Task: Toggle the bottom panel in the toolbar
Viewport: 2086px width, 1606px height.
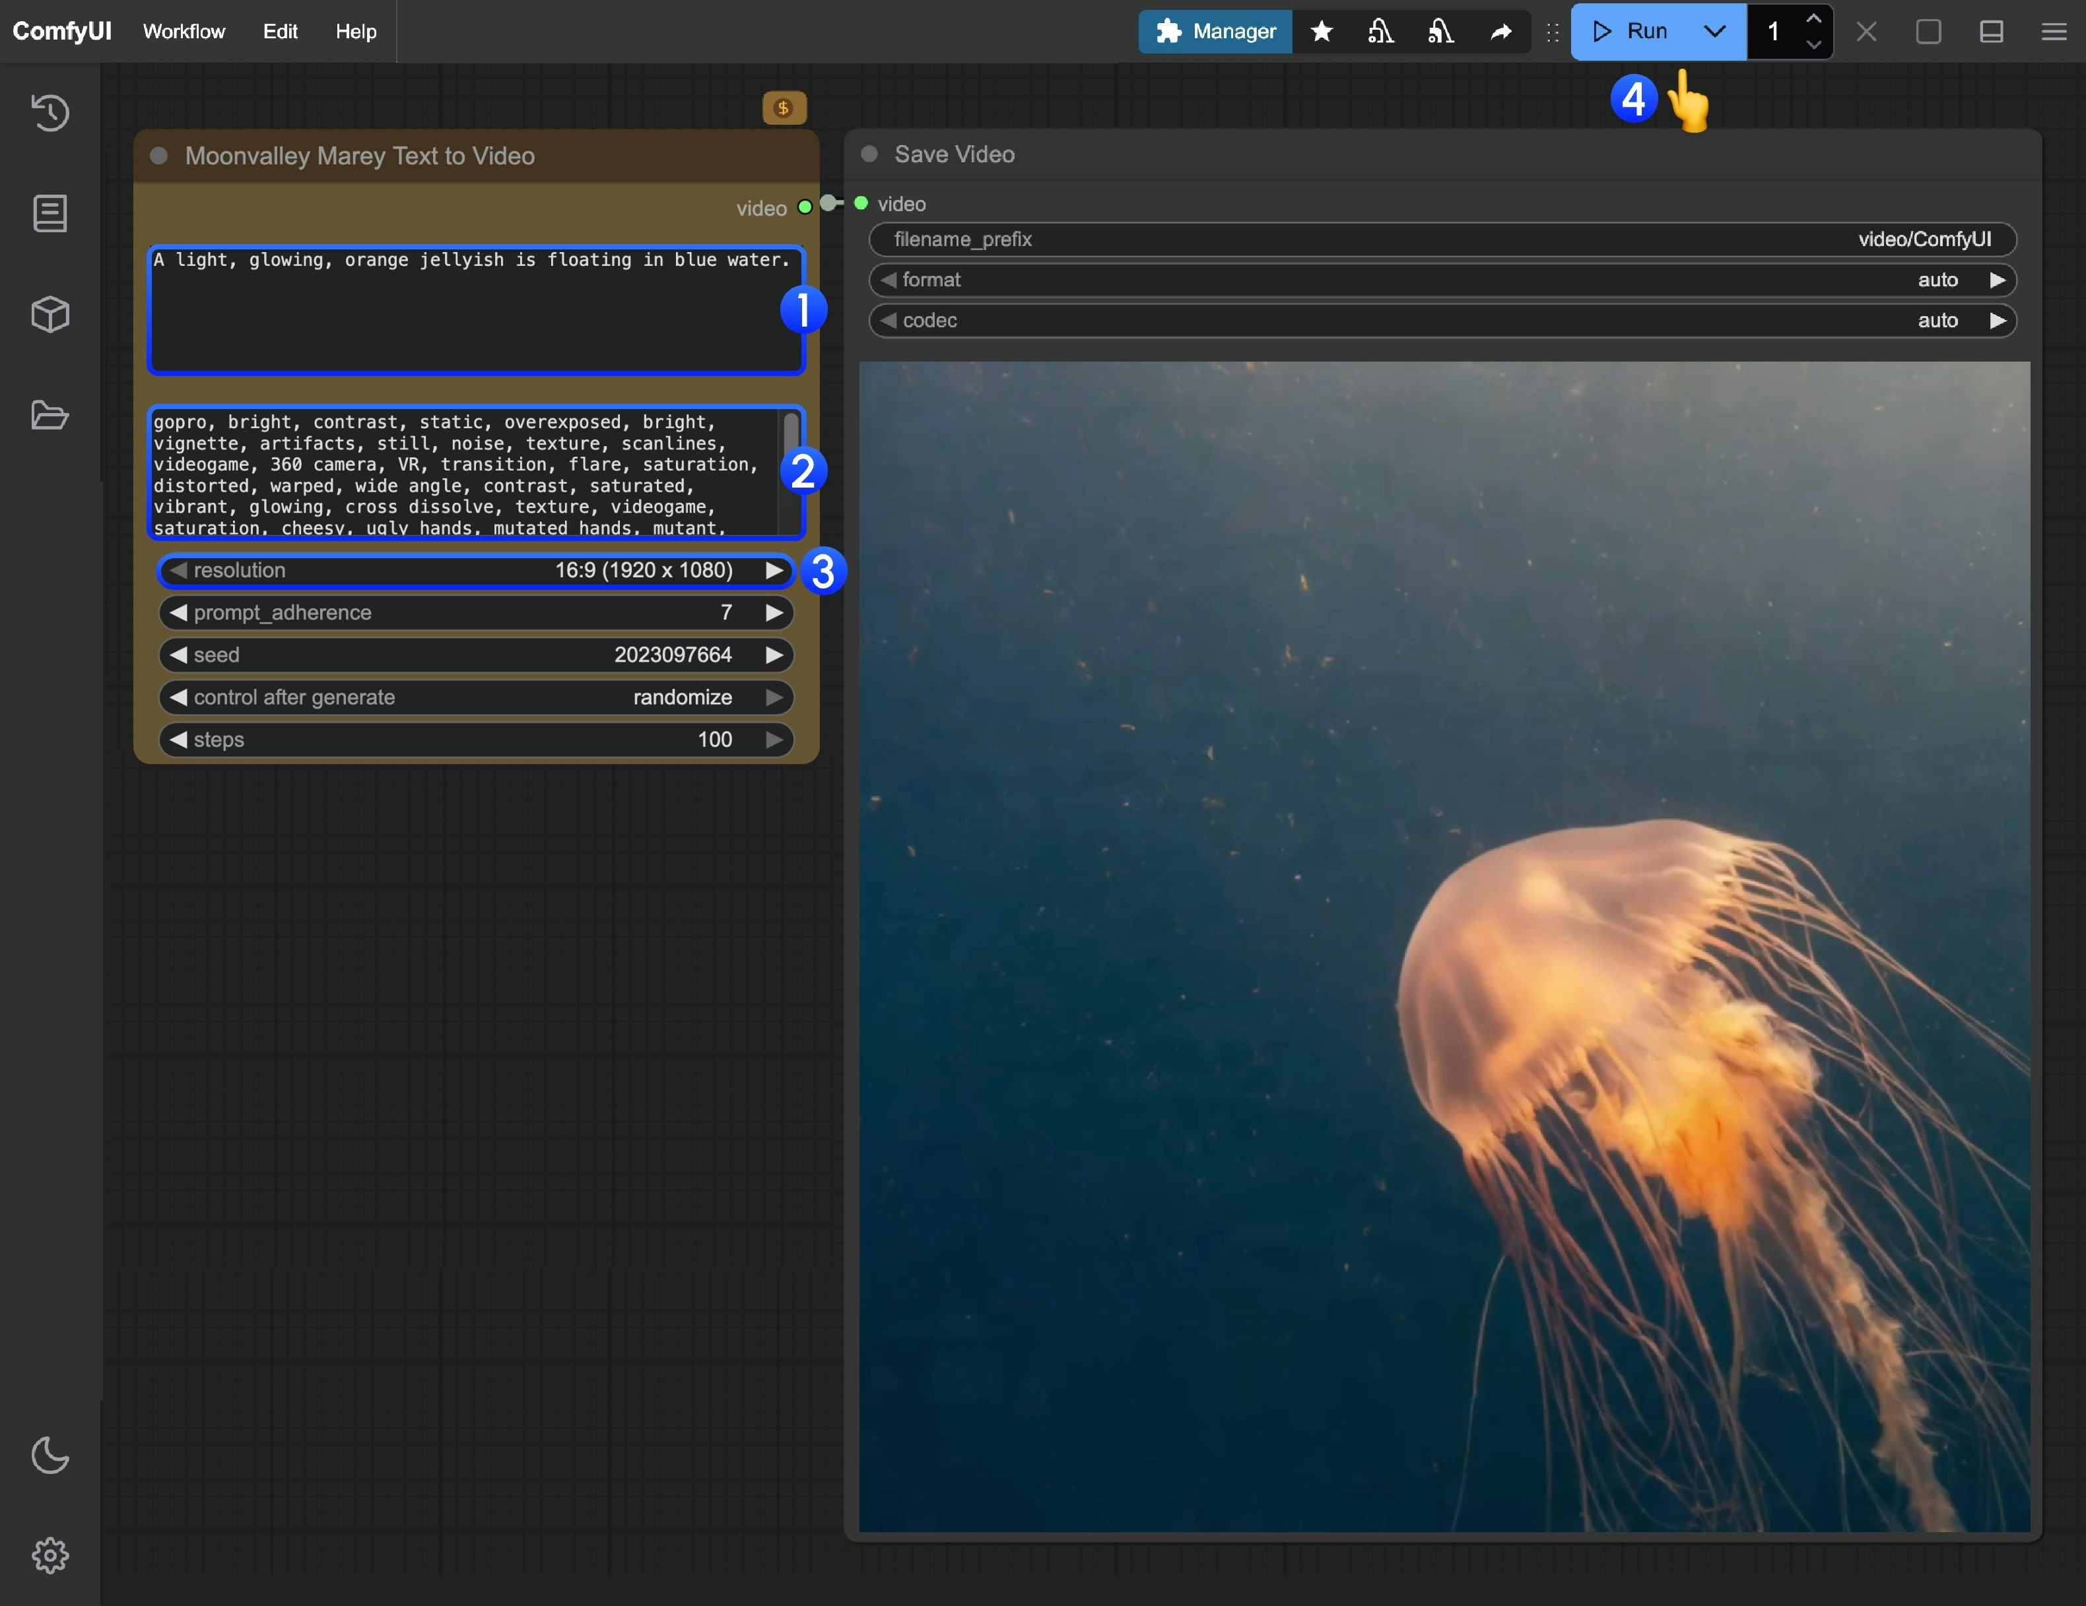Action: click(x=1992, y=32)
